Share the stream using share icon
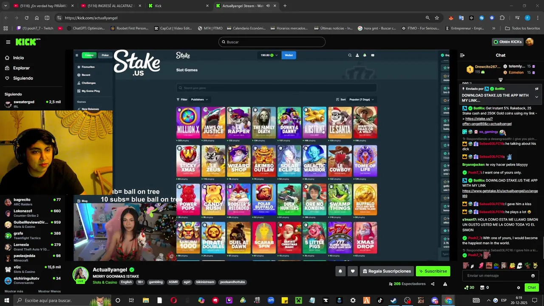 click(433, 284)
